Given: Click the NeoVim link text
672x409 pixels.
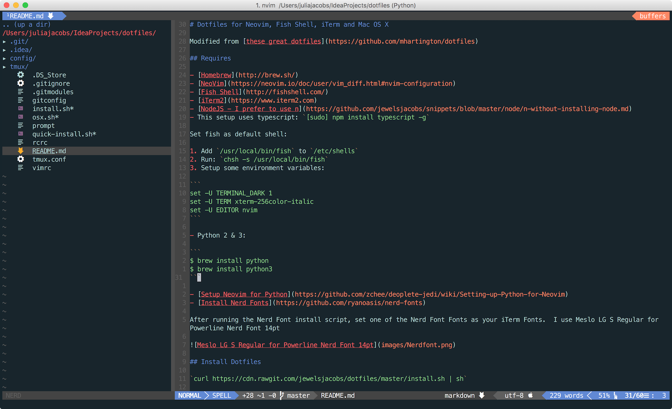Looking at the screenshot, I should pos(212,83).
